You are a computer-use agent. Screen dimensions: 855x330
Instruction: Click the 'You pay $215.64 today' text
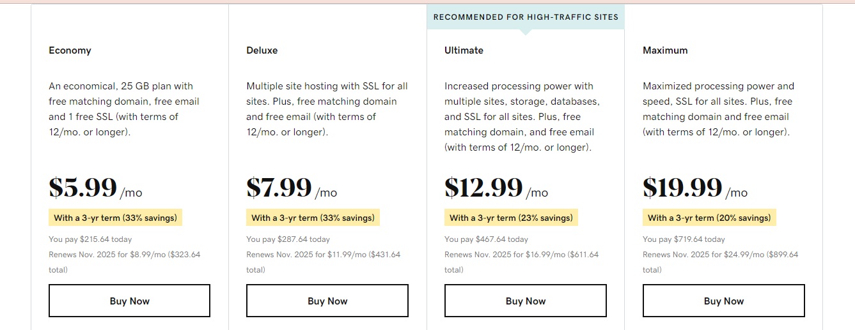90,239
